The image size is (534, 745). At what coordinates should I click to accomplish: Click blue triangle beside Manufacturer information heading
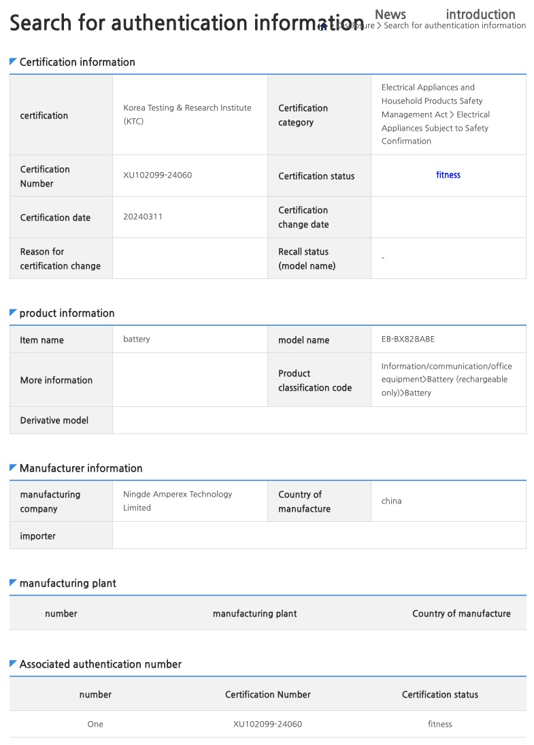pos(13,468)
